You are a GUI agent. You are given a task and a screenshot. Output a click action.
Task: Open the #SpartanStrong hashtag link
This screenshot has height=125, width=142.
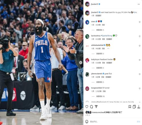[106, 36]
